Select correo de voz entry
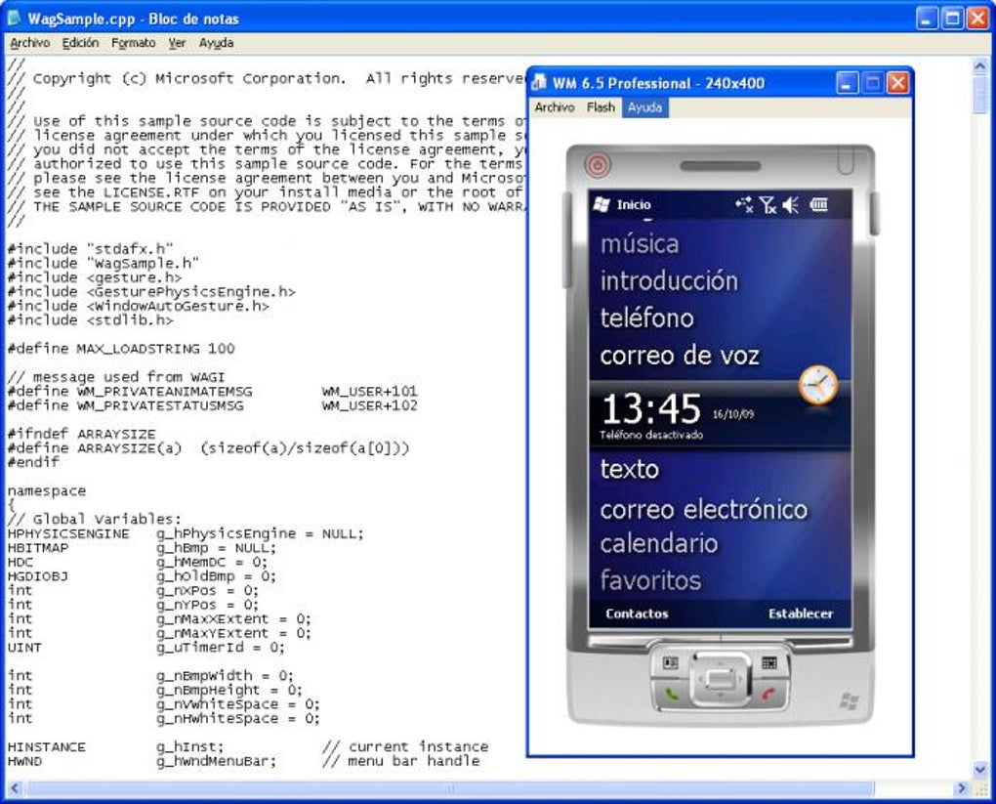The width and height of the screenshot is (996, 804). [x=679, y=356]
